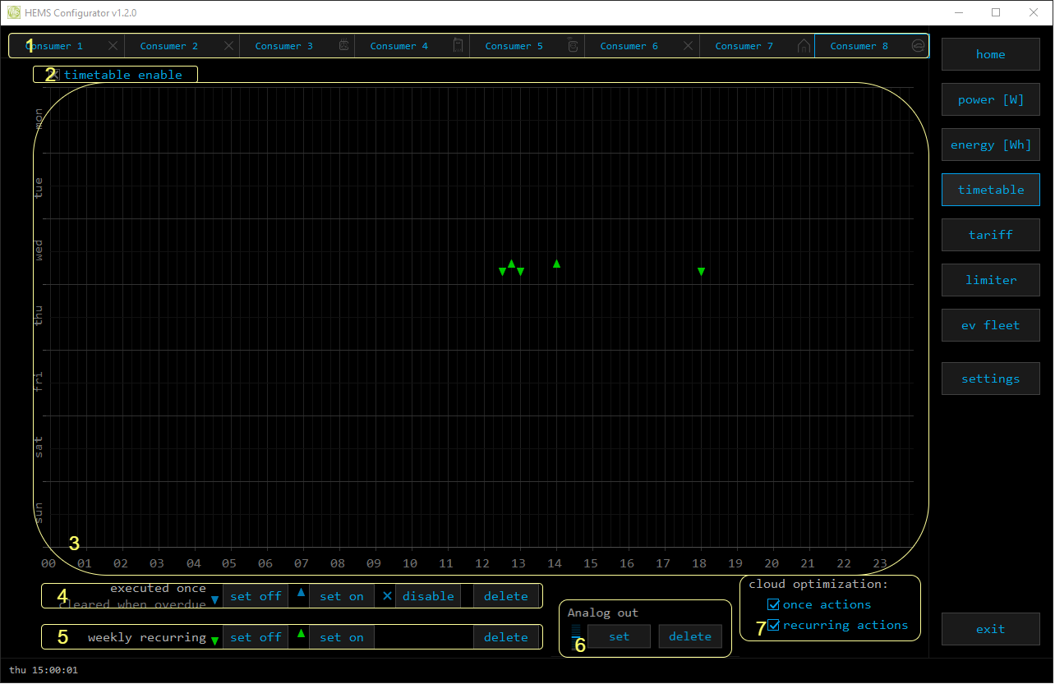Viewport: 1055px width, 684px height.
Task: Select the Consumer 2 tab
Action: click(x=169, y=46)
